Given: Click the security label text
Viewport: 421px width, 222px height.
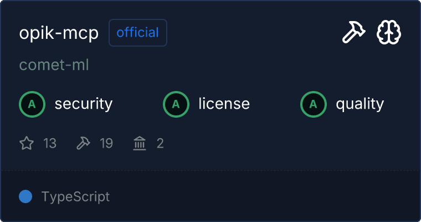Looking at the screenshot, I should [x=83, y=104].
